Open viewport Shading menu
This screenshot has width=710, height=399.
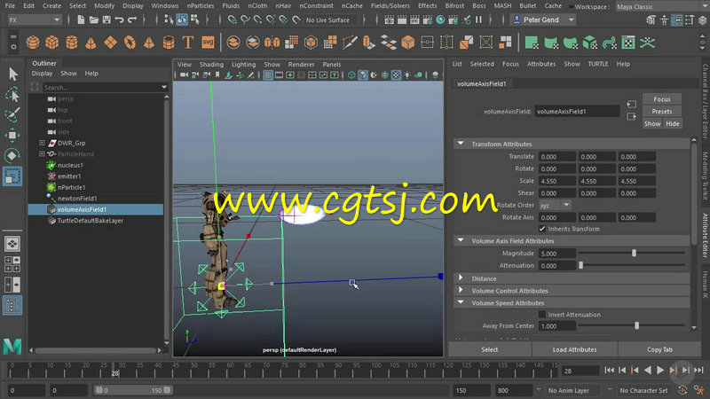(211, 64)
